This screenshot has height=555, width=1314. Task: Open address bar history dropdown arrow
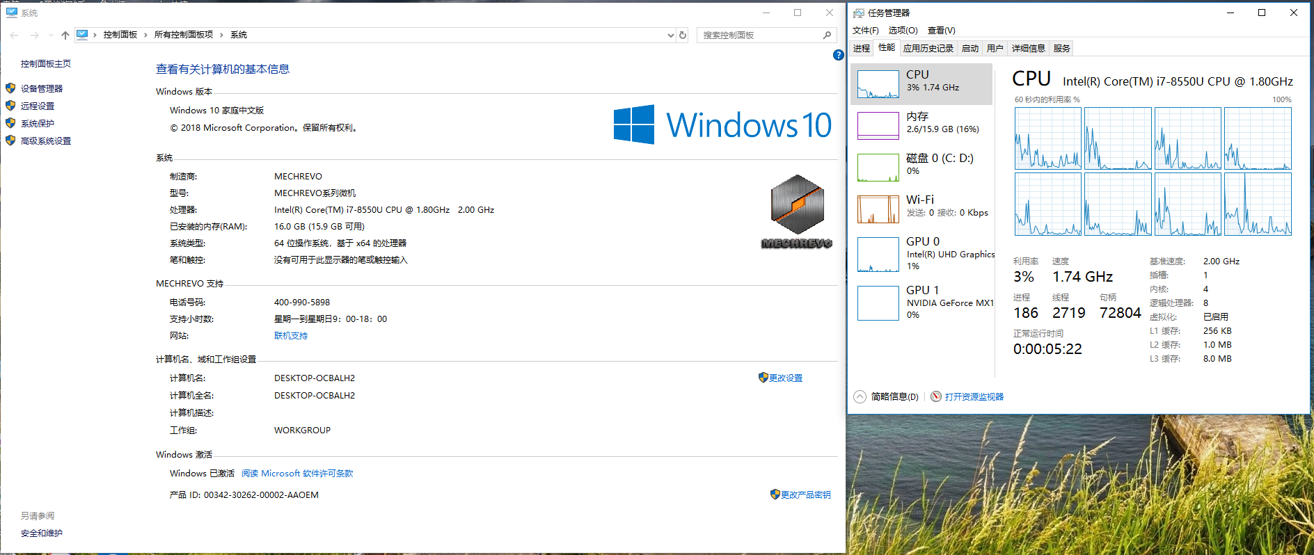[x=671, y=35]
